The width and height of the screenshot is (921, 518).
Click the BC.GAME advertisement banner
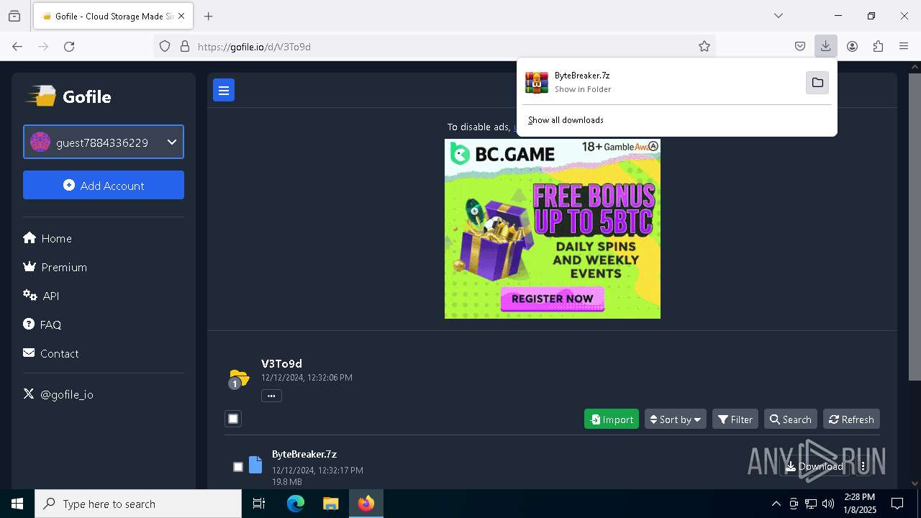[553, 229]
